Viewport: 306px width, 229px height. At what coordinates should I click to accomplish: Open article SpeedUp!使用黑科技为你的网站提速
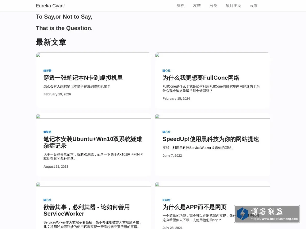tap(211, 139)
